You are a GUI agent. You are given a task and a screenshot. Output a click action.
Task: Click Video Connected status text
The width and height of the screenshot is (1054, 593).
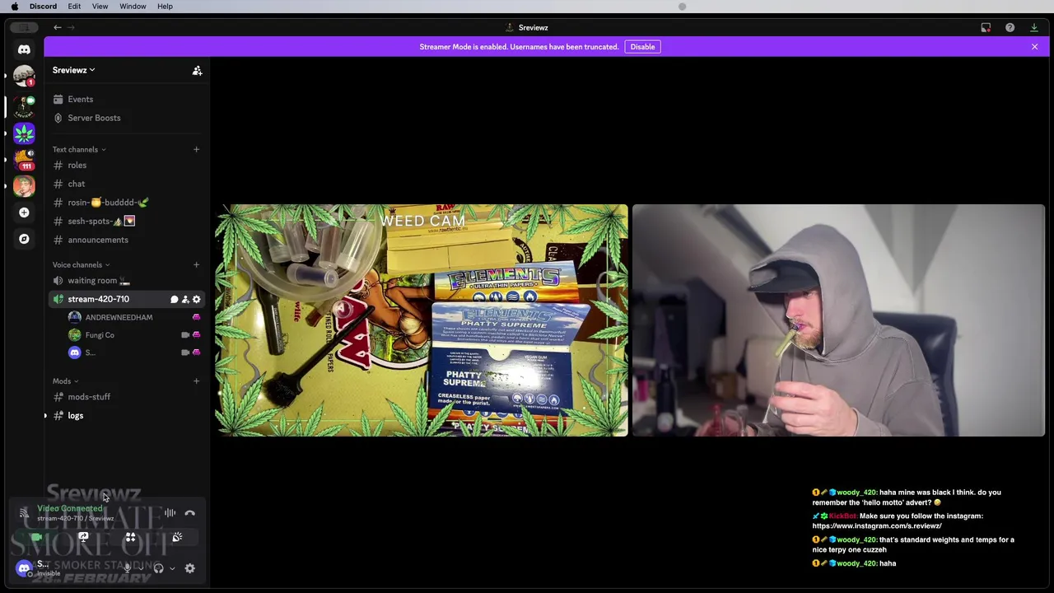70,508
